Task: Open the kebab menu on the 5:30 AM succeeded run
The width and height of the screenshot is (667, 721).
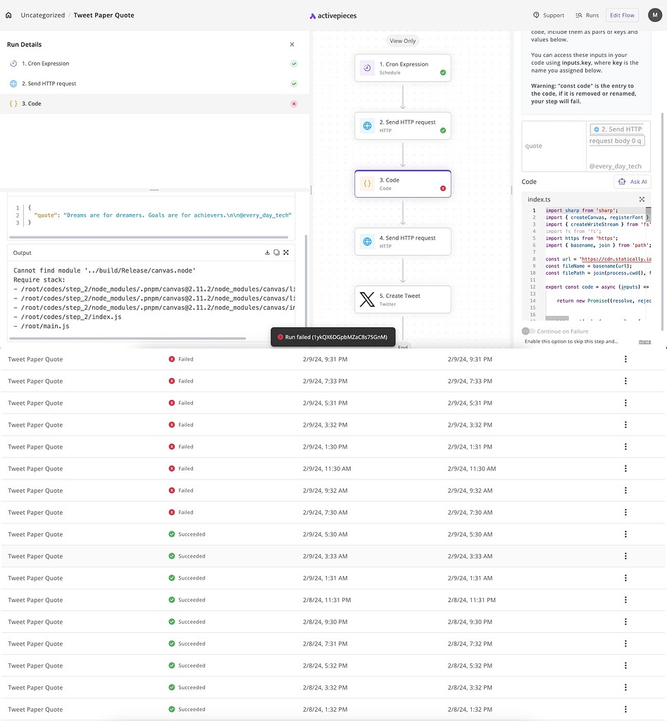Action: pos(625,534)
